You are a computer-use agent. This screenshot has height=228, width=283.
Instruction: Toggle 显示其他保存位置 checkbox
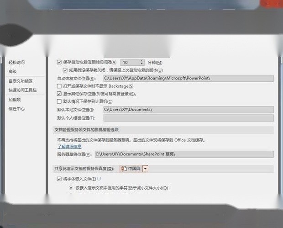pyautogui.click(x=59, y=94)
